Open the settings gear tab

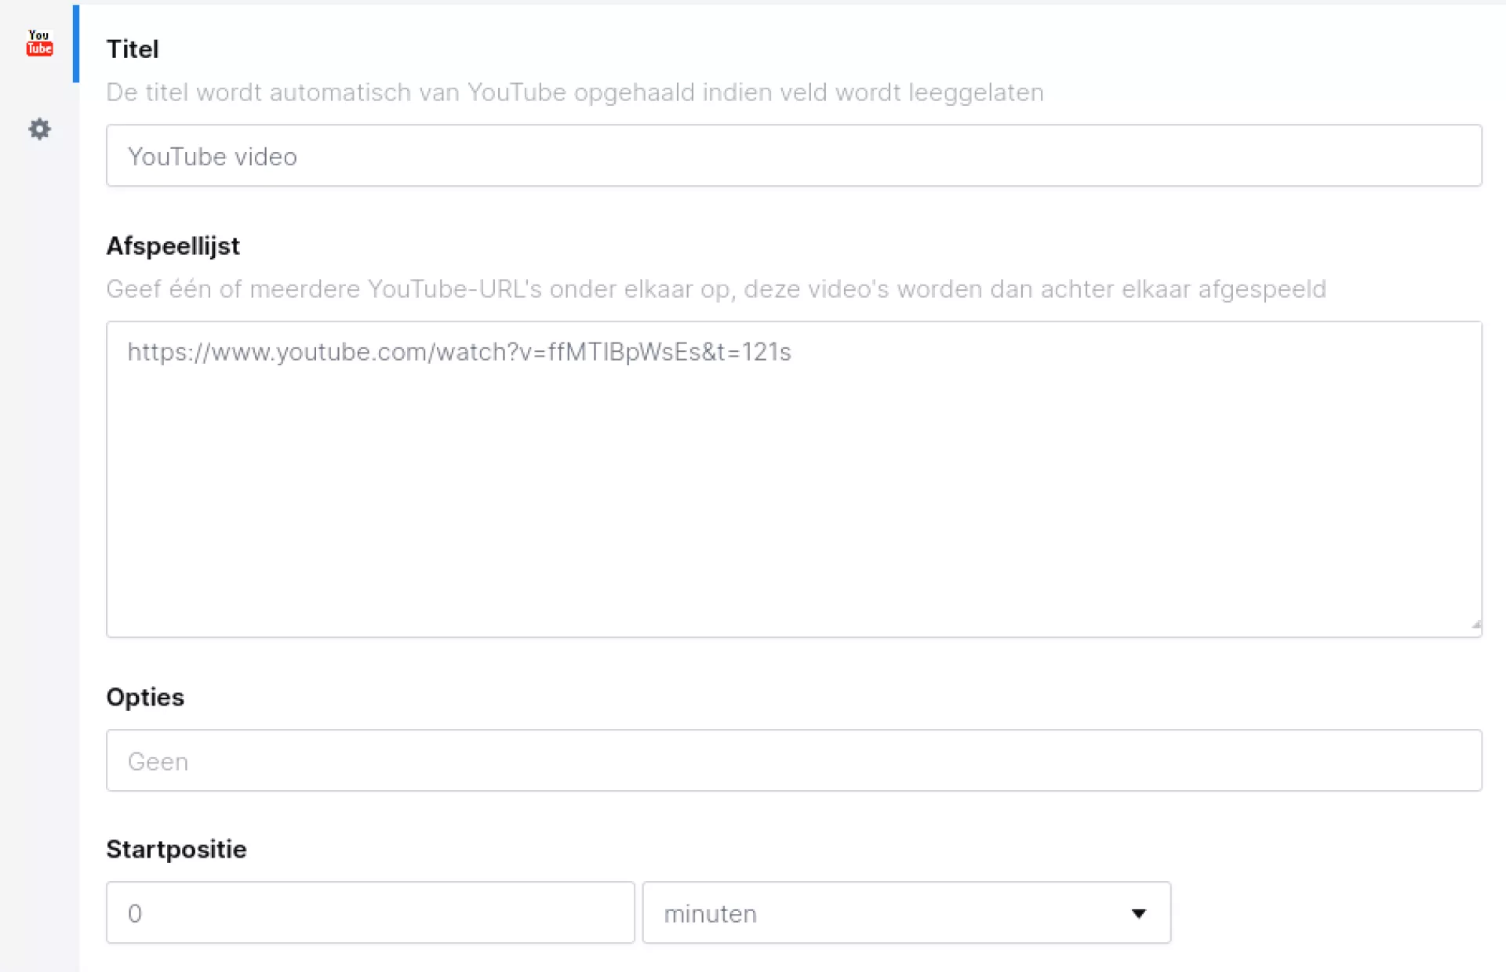39,129
